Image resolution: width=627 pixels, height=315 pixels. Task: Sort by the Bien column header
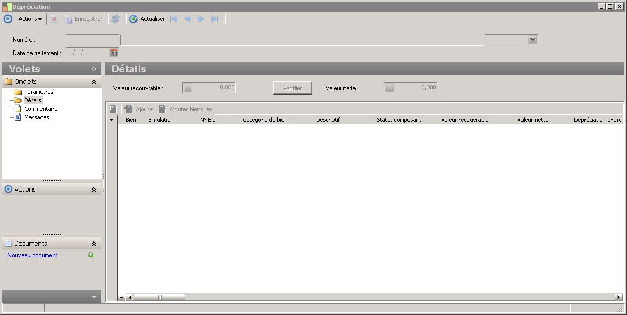(x=131, y=120)
